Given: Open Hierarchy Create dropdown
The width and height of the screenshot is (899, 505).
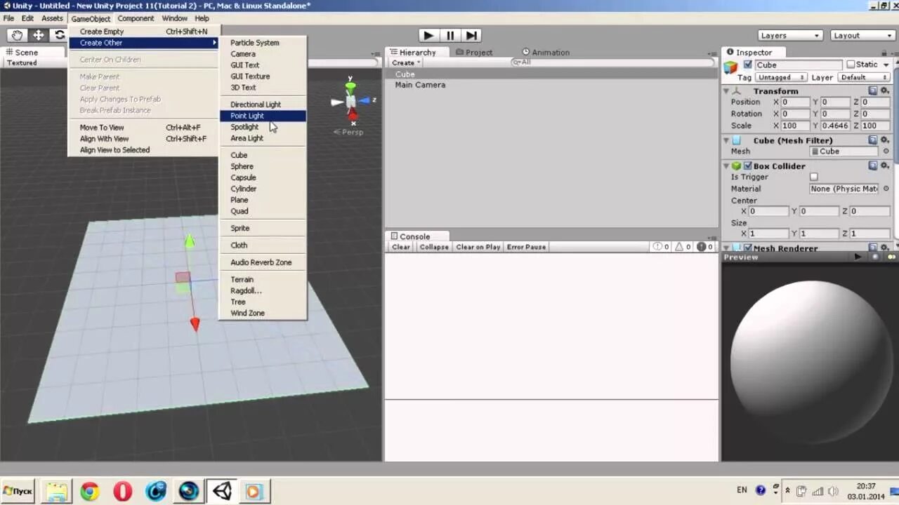Looking at the screenshot, I should pos(406,62).
